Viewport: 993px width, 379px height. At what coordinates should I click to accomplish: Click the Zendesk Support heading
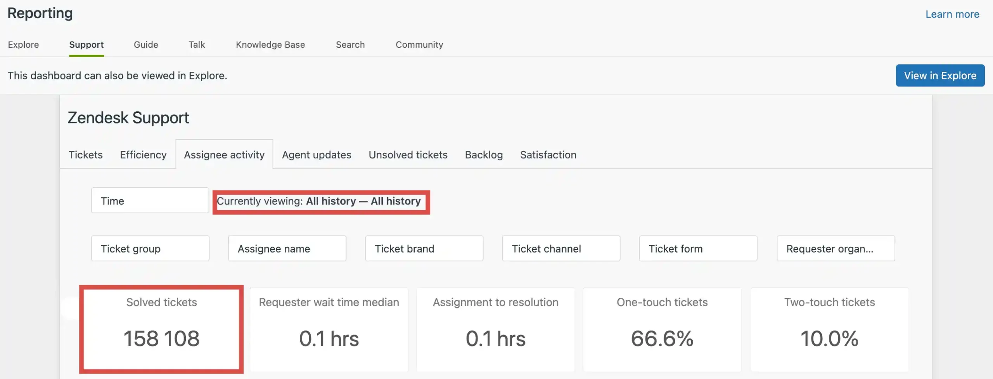coord(128,118)
